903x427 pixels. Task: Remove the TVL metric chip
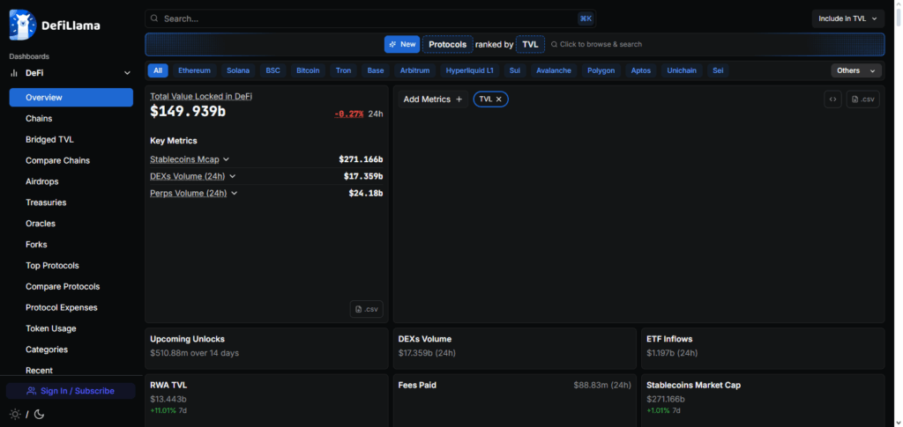499,99
